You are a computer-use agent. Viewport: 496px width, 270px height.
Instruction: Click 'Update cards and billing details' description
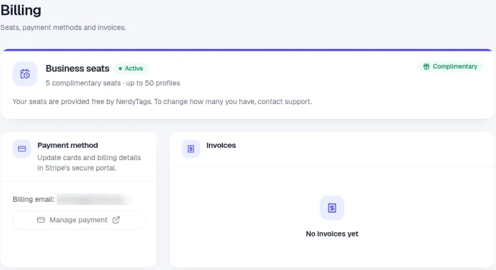pos(89,163)
